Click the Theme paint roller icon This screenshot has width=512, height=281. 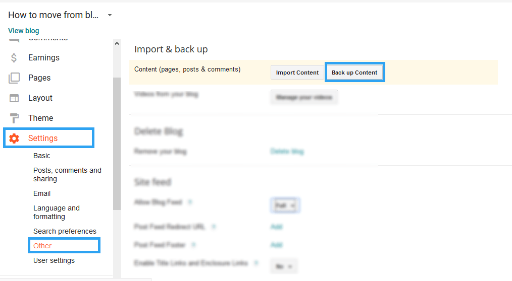point(14,118)
